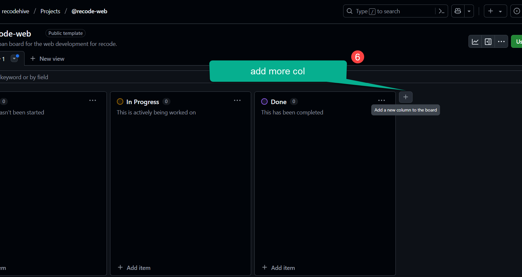Open the first column's options menu
The image size is (522, 277).
[x=93, y=101]
